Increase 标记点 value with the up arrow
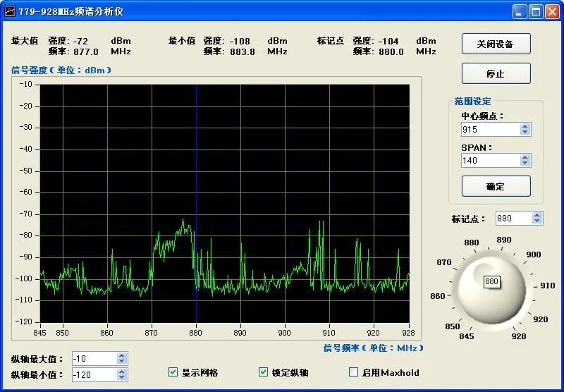This screenshot has width=564, height=392. 537,215
